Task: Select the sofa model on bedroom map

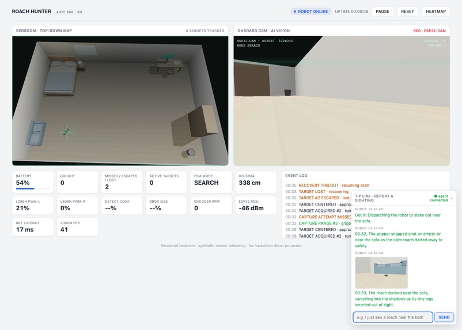Action: (36, 133)
